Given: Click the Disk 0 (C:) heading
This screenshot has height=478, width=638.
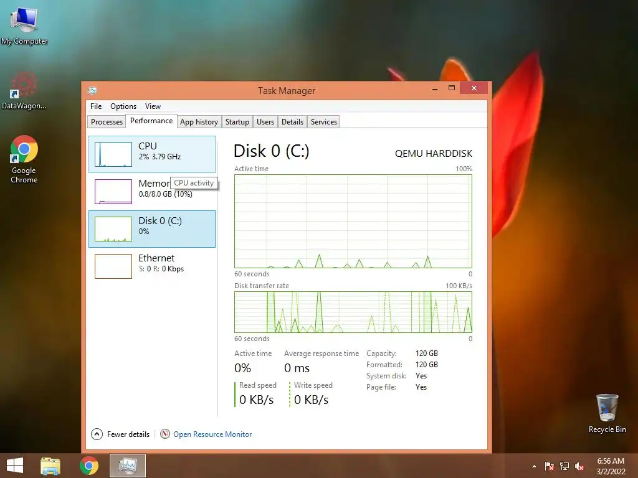Looking at the screenshot, I should (x=272, y=151).
